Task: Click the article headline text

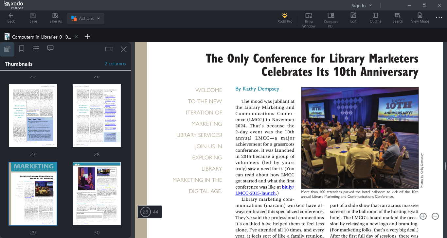Action: coord(312,65)
